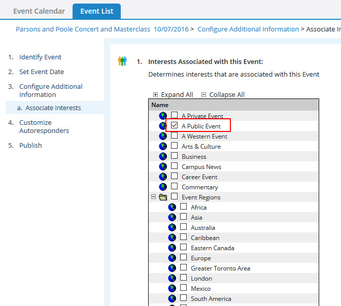This screenshot has width=341, height=306.
Task: Expand All interest tree nodes
Action: point(173,94)
